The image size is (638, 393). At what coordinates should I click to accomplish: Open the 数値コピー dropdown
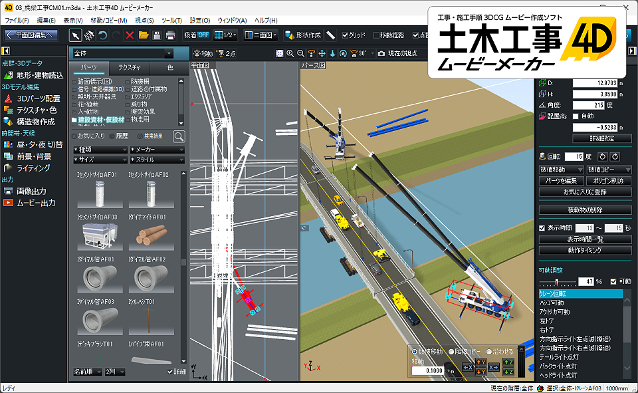[x=608, y=170]
